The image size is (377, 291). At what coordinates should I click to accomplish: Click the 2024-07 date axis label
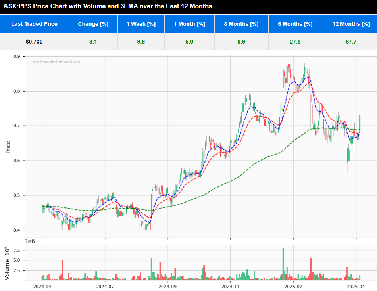pyautogui.click(x=105, y=287)
